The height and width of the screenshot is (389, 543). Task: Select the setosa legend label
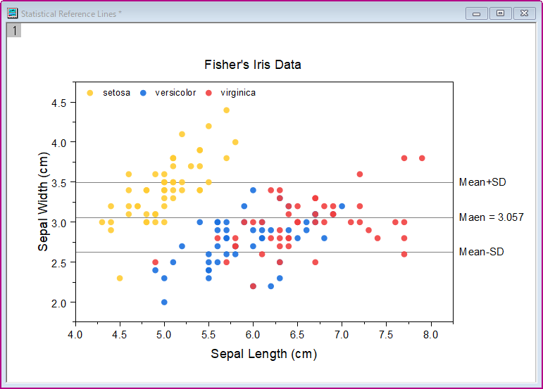(x=116, y=93)
